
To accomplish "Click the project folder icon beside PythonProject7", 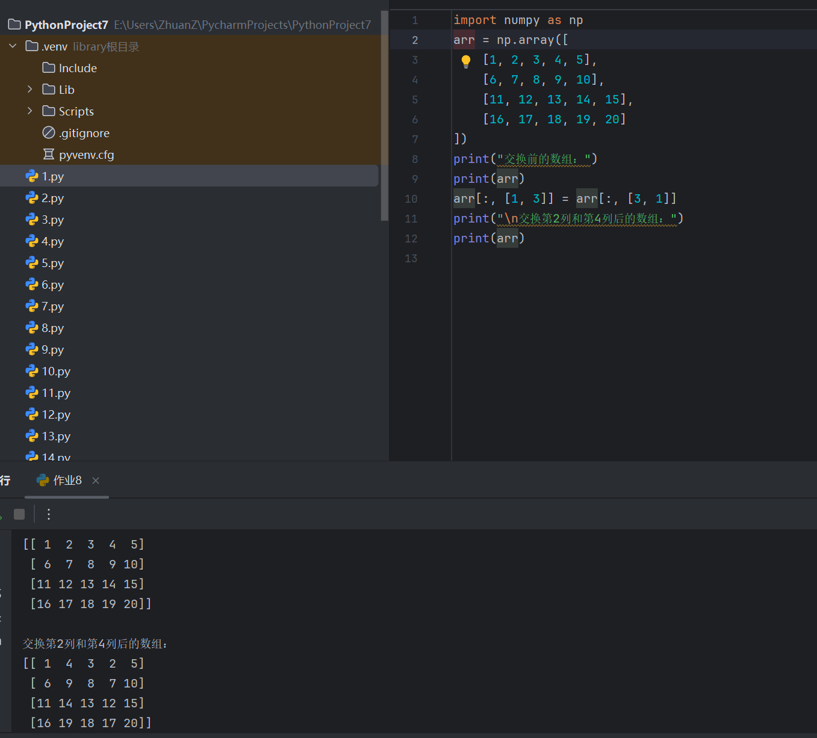I will click(13, 24).
